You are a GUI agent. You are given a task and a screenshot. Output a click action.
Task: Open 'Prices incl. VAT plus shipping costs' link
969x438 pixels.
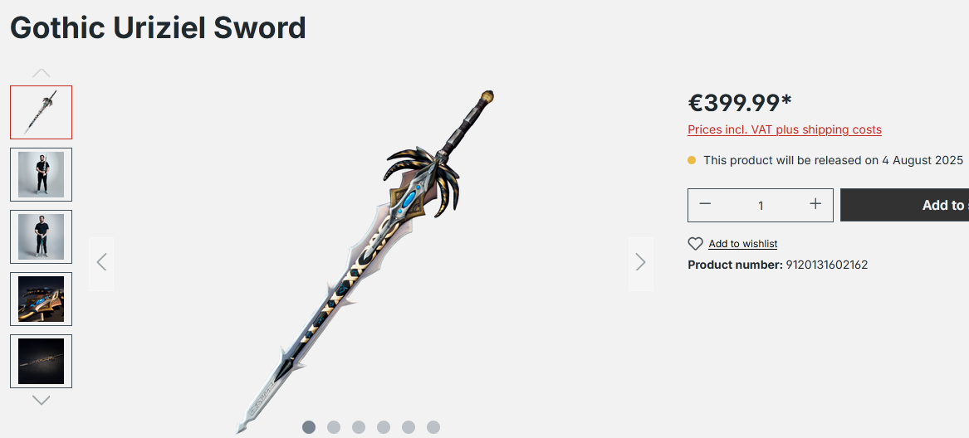click(784, 129)
